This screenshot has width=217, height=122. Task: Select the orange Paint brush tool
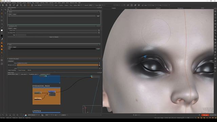2,14
